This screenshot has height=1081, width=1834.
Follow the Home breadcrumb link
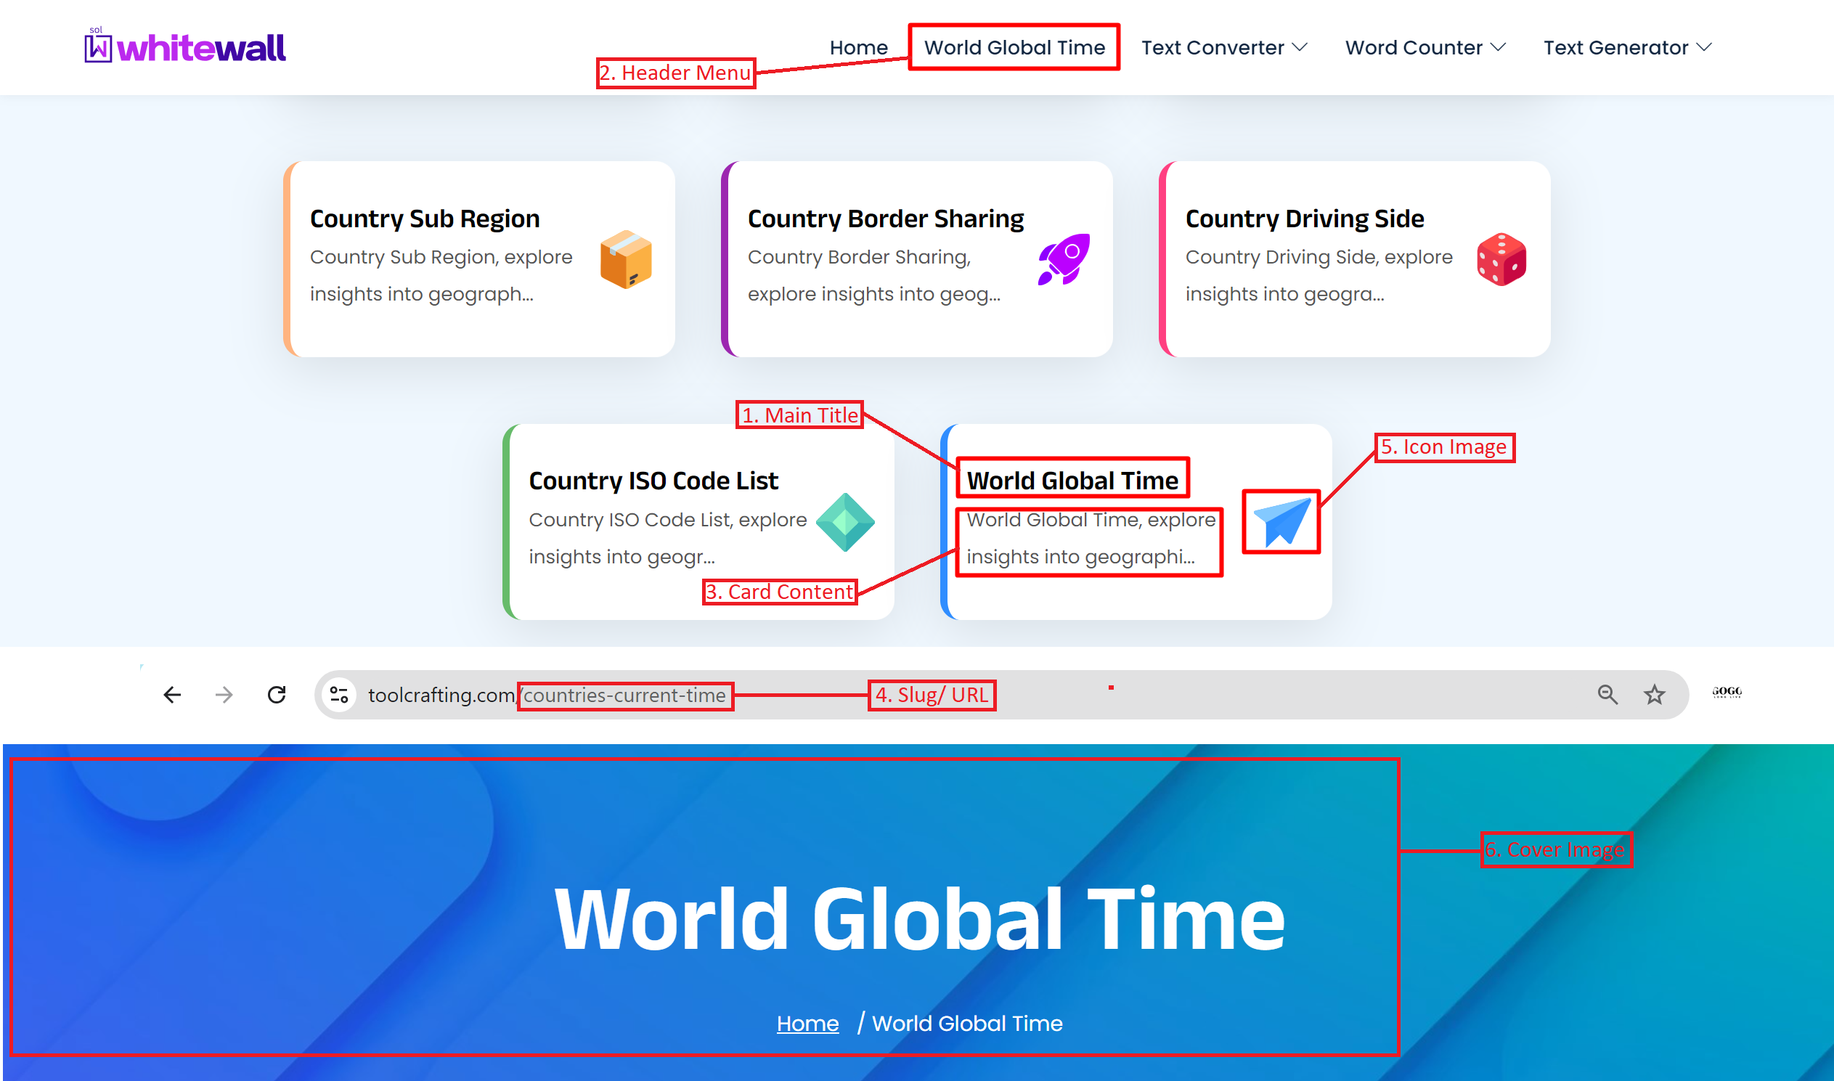click(x=807, y=1024)
